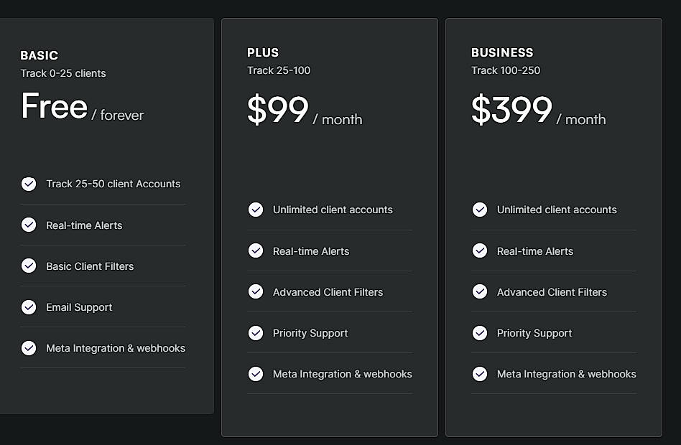The image size is (681, 445).
Task: Click the Free forever price label
Action: [x=82, y=108]
